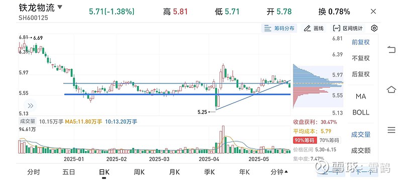The image size is (402, 180).
Task: Expand the 分钟 minute interval menu
Action: [x=279, y=172]
